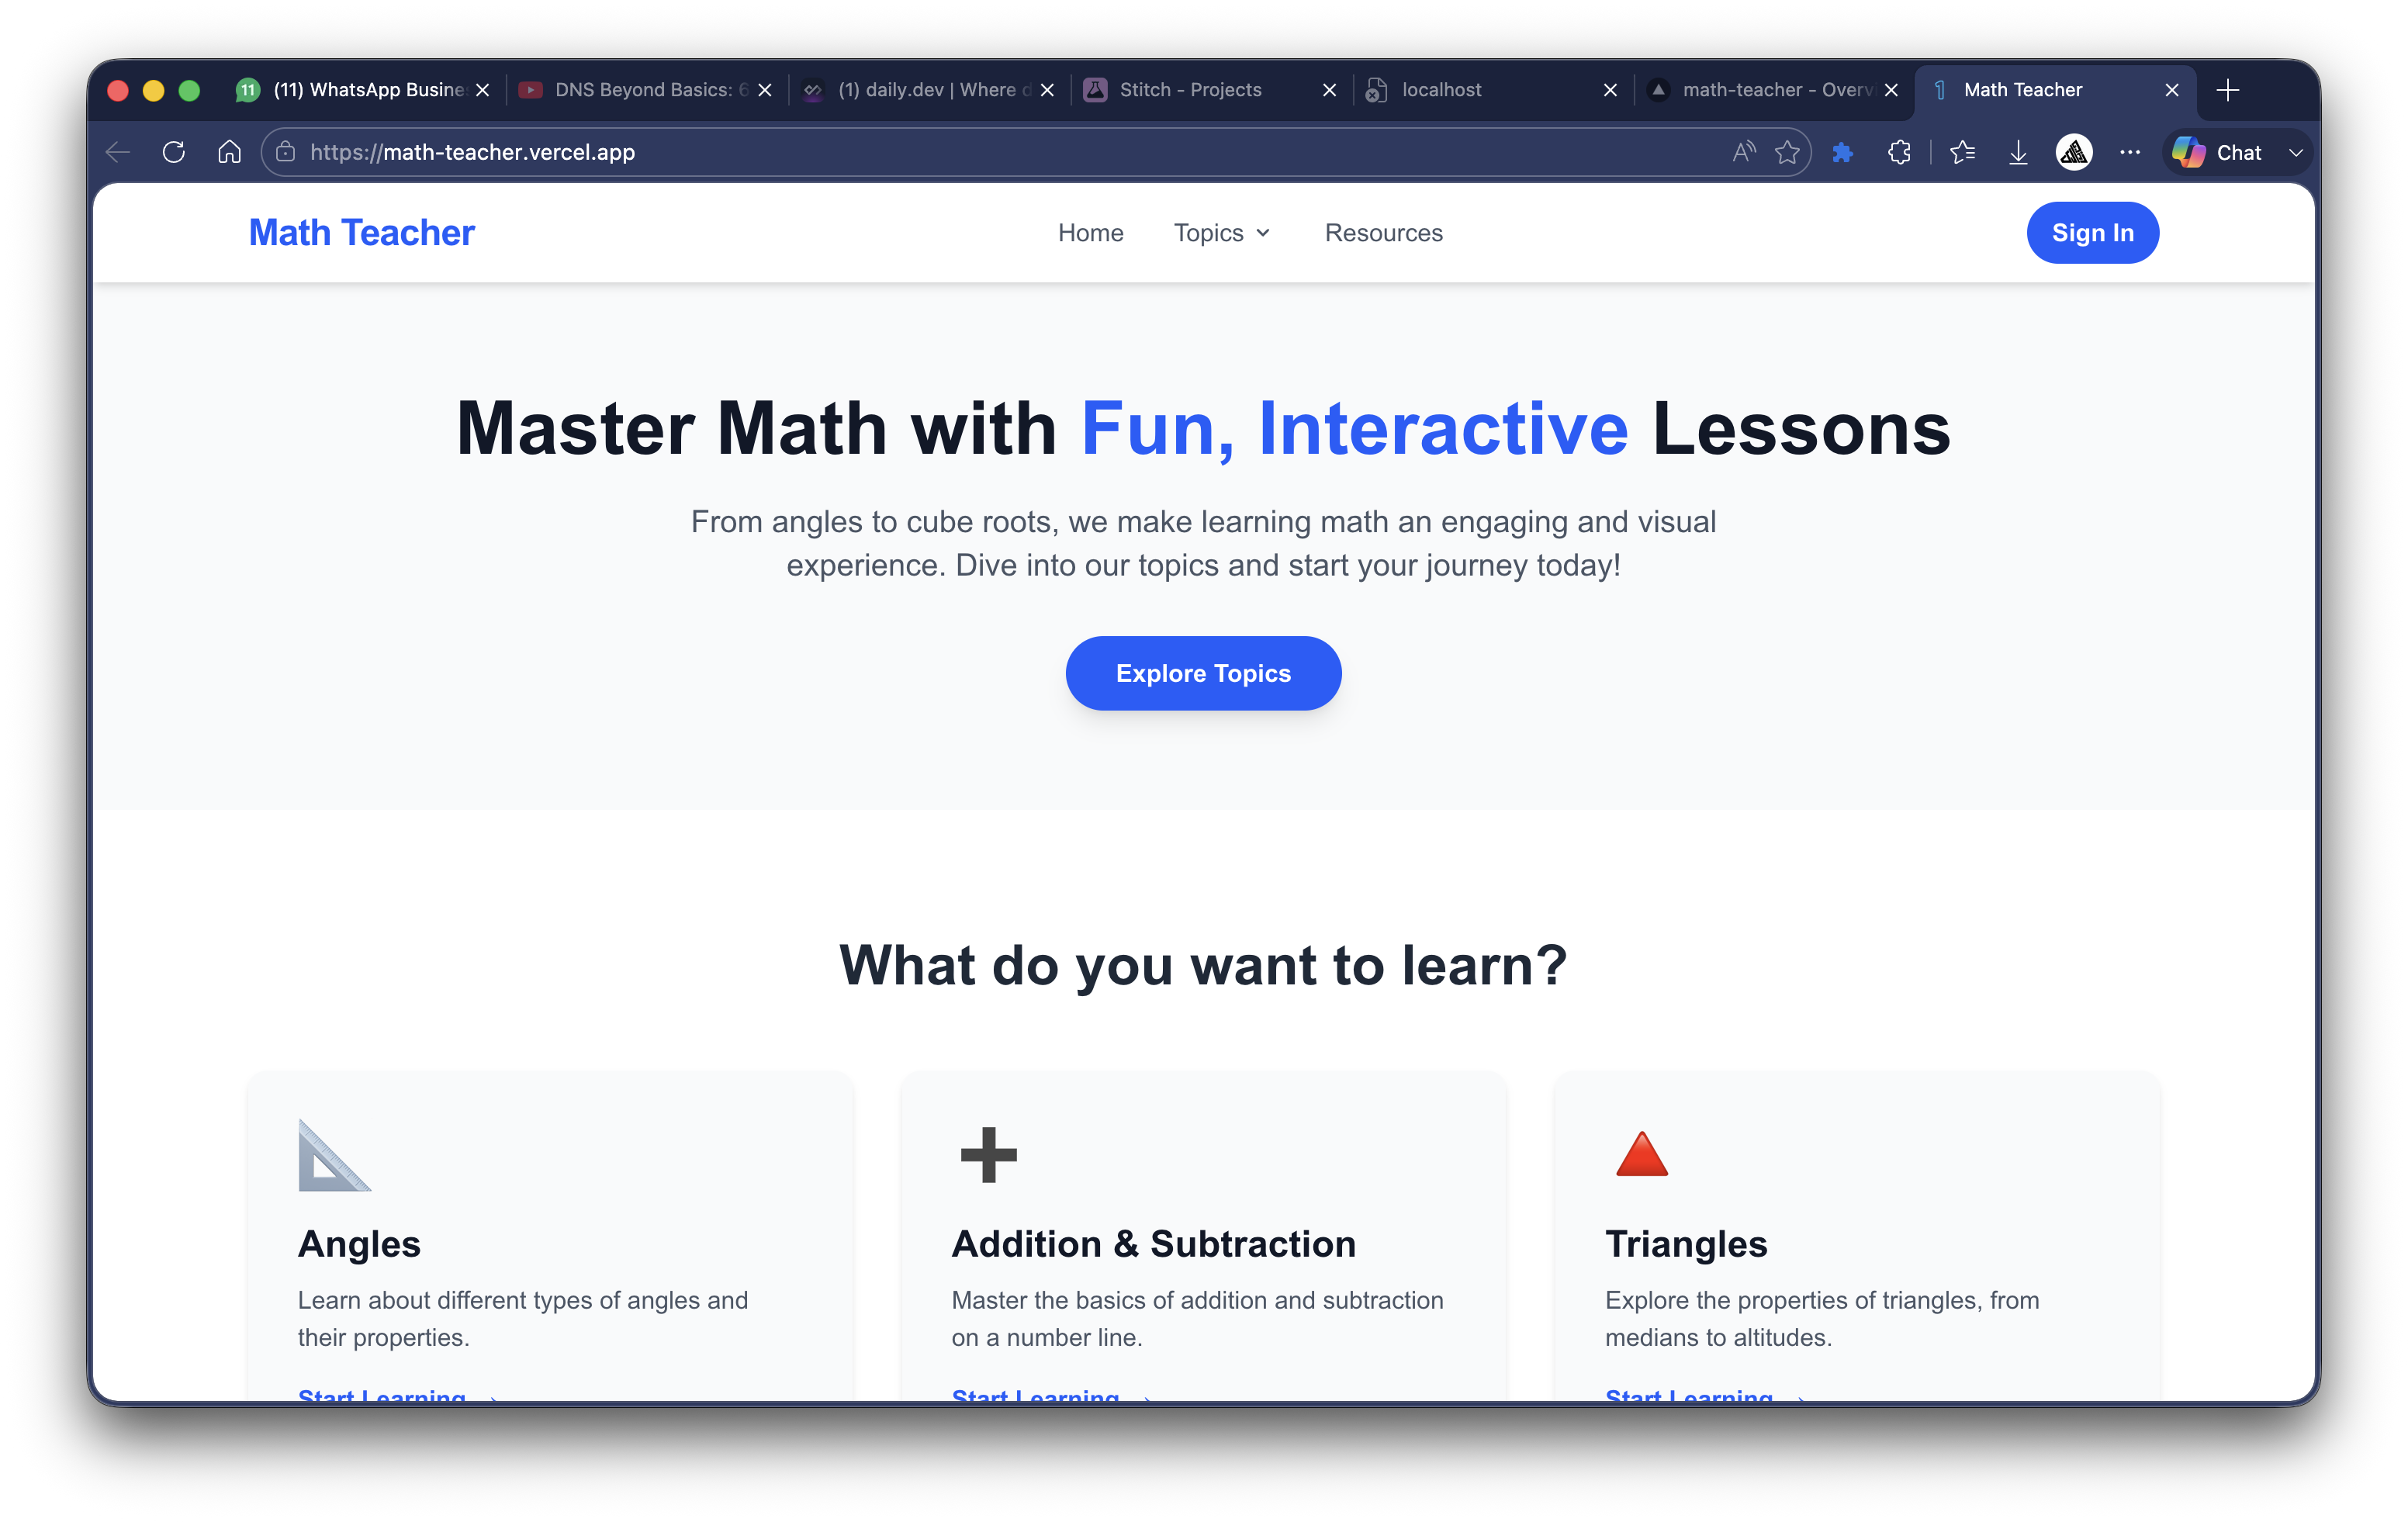Close the DNS Beyond Basics tab
This screenshot has width=2408, height=1522.
click(765, 90)
